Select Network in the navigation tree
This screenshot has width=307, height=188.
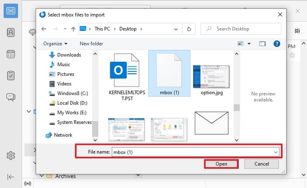59,135
